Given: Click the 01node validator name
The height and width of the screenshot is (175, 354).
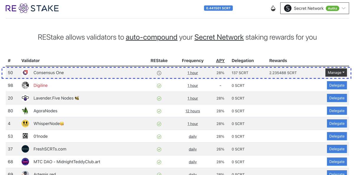Looking at the screenshot, I should click(40, 136).
